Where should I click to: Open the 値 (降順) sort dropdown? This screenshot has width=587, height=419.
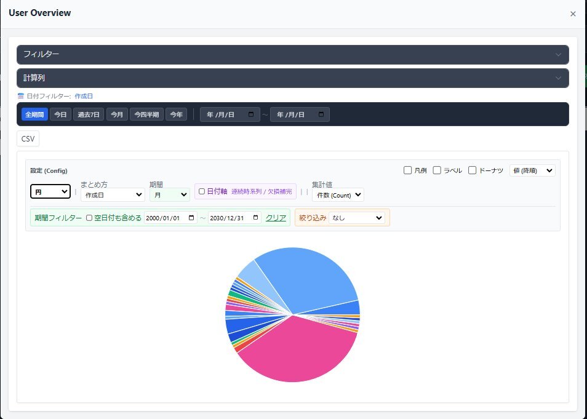[x=532, y=170]
